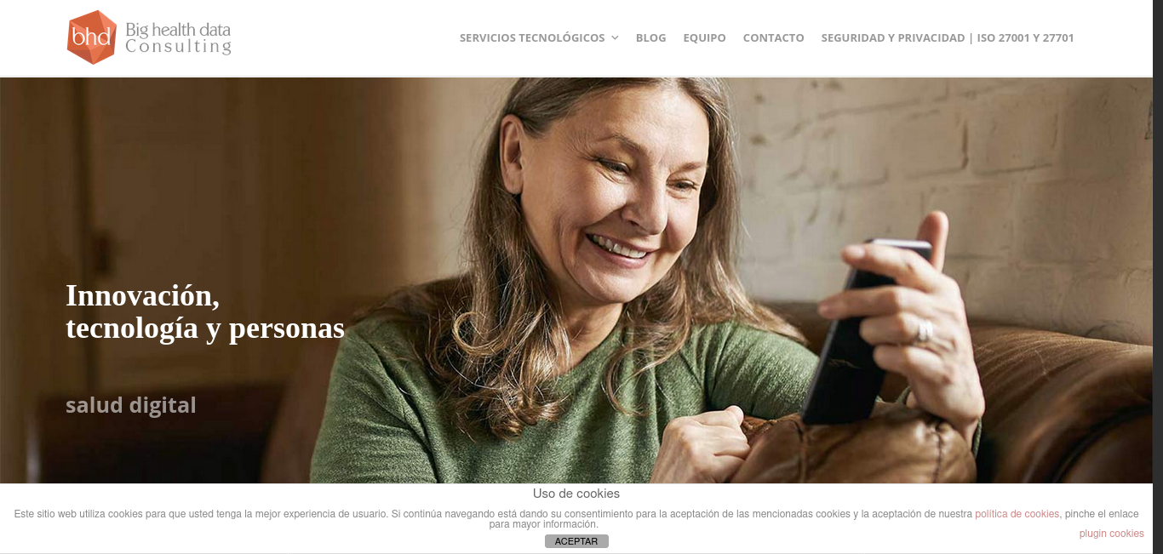Navigate to the Contacto page
1163x554 pixels.
pos(773,38)
